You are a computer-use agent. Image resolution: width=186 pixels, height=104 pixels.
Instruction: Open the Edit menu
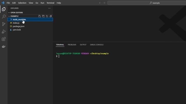tap(14, 3)
